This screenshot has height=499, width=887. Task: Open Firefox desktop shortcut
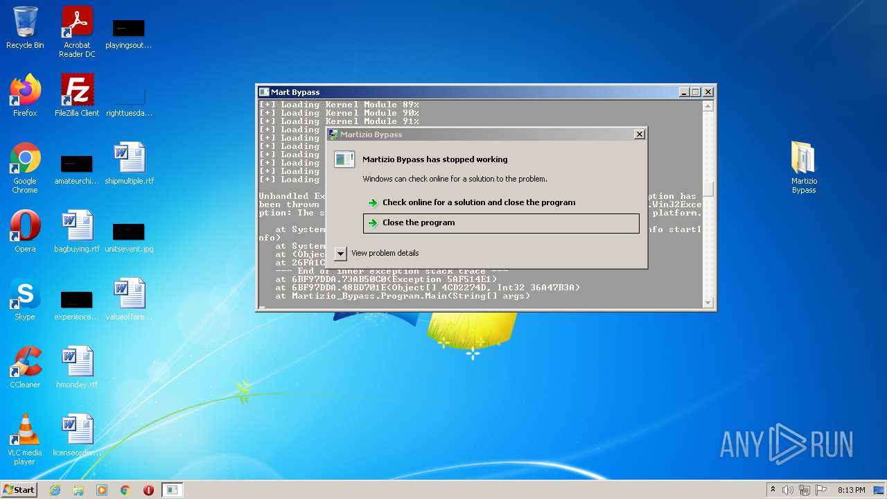tap(25, 96)
